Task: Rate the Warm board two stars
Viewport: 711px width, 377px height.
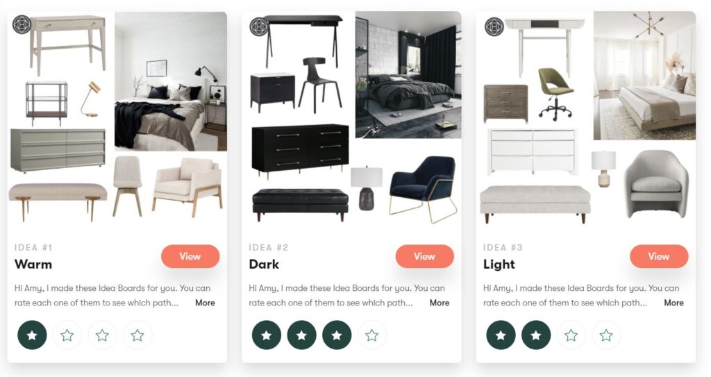Action: click(67, 335)
